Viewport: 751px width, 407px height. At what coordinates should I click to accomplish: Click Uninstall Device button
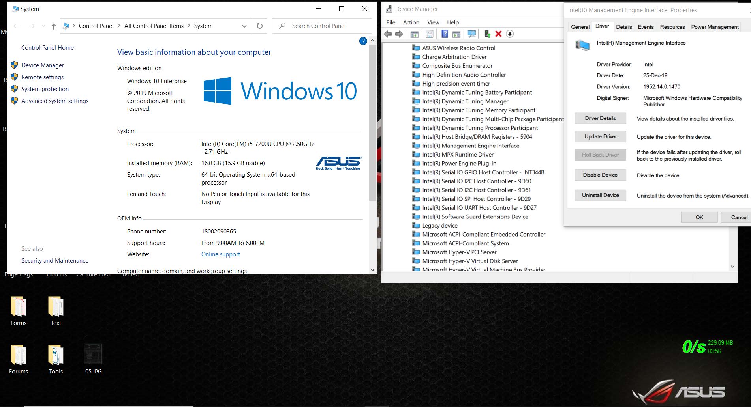pos(600,195)
